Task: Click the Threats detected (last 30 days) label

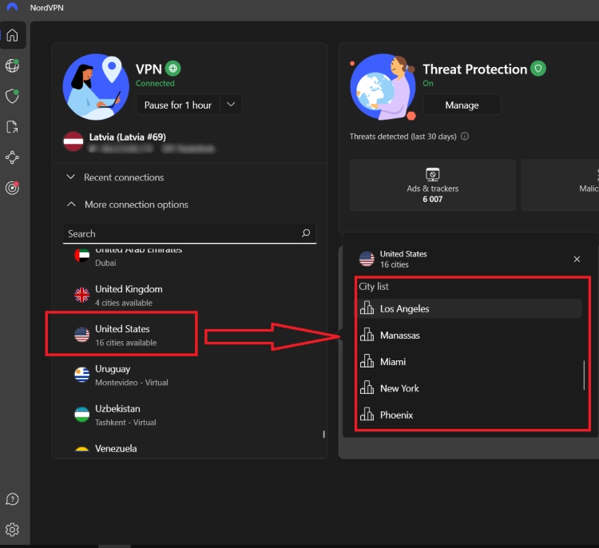Action: [403, 137]
